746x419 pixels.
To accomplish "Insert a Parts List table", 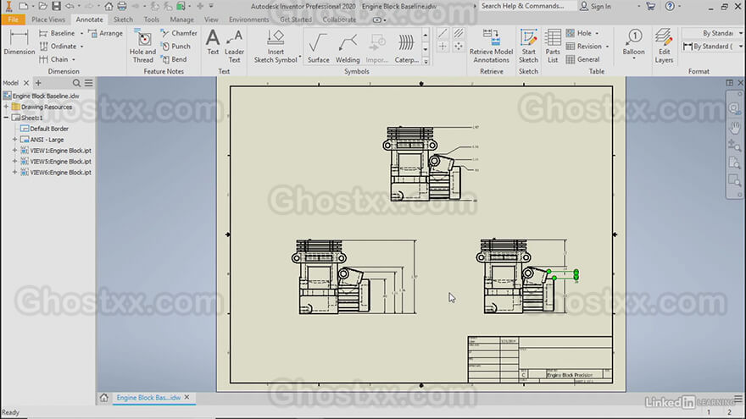I will coord(553,46).
